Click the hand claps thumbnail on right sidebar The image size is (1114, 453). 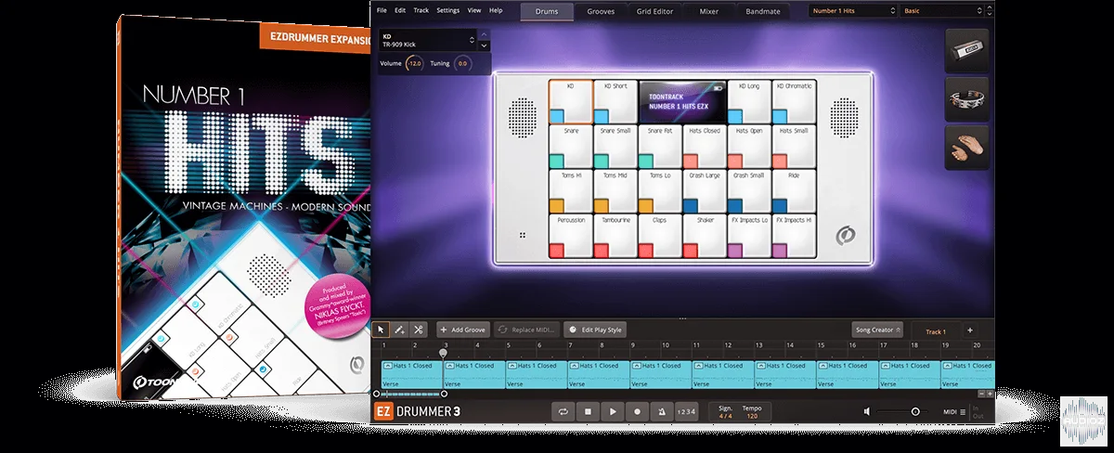click(966, 148)
